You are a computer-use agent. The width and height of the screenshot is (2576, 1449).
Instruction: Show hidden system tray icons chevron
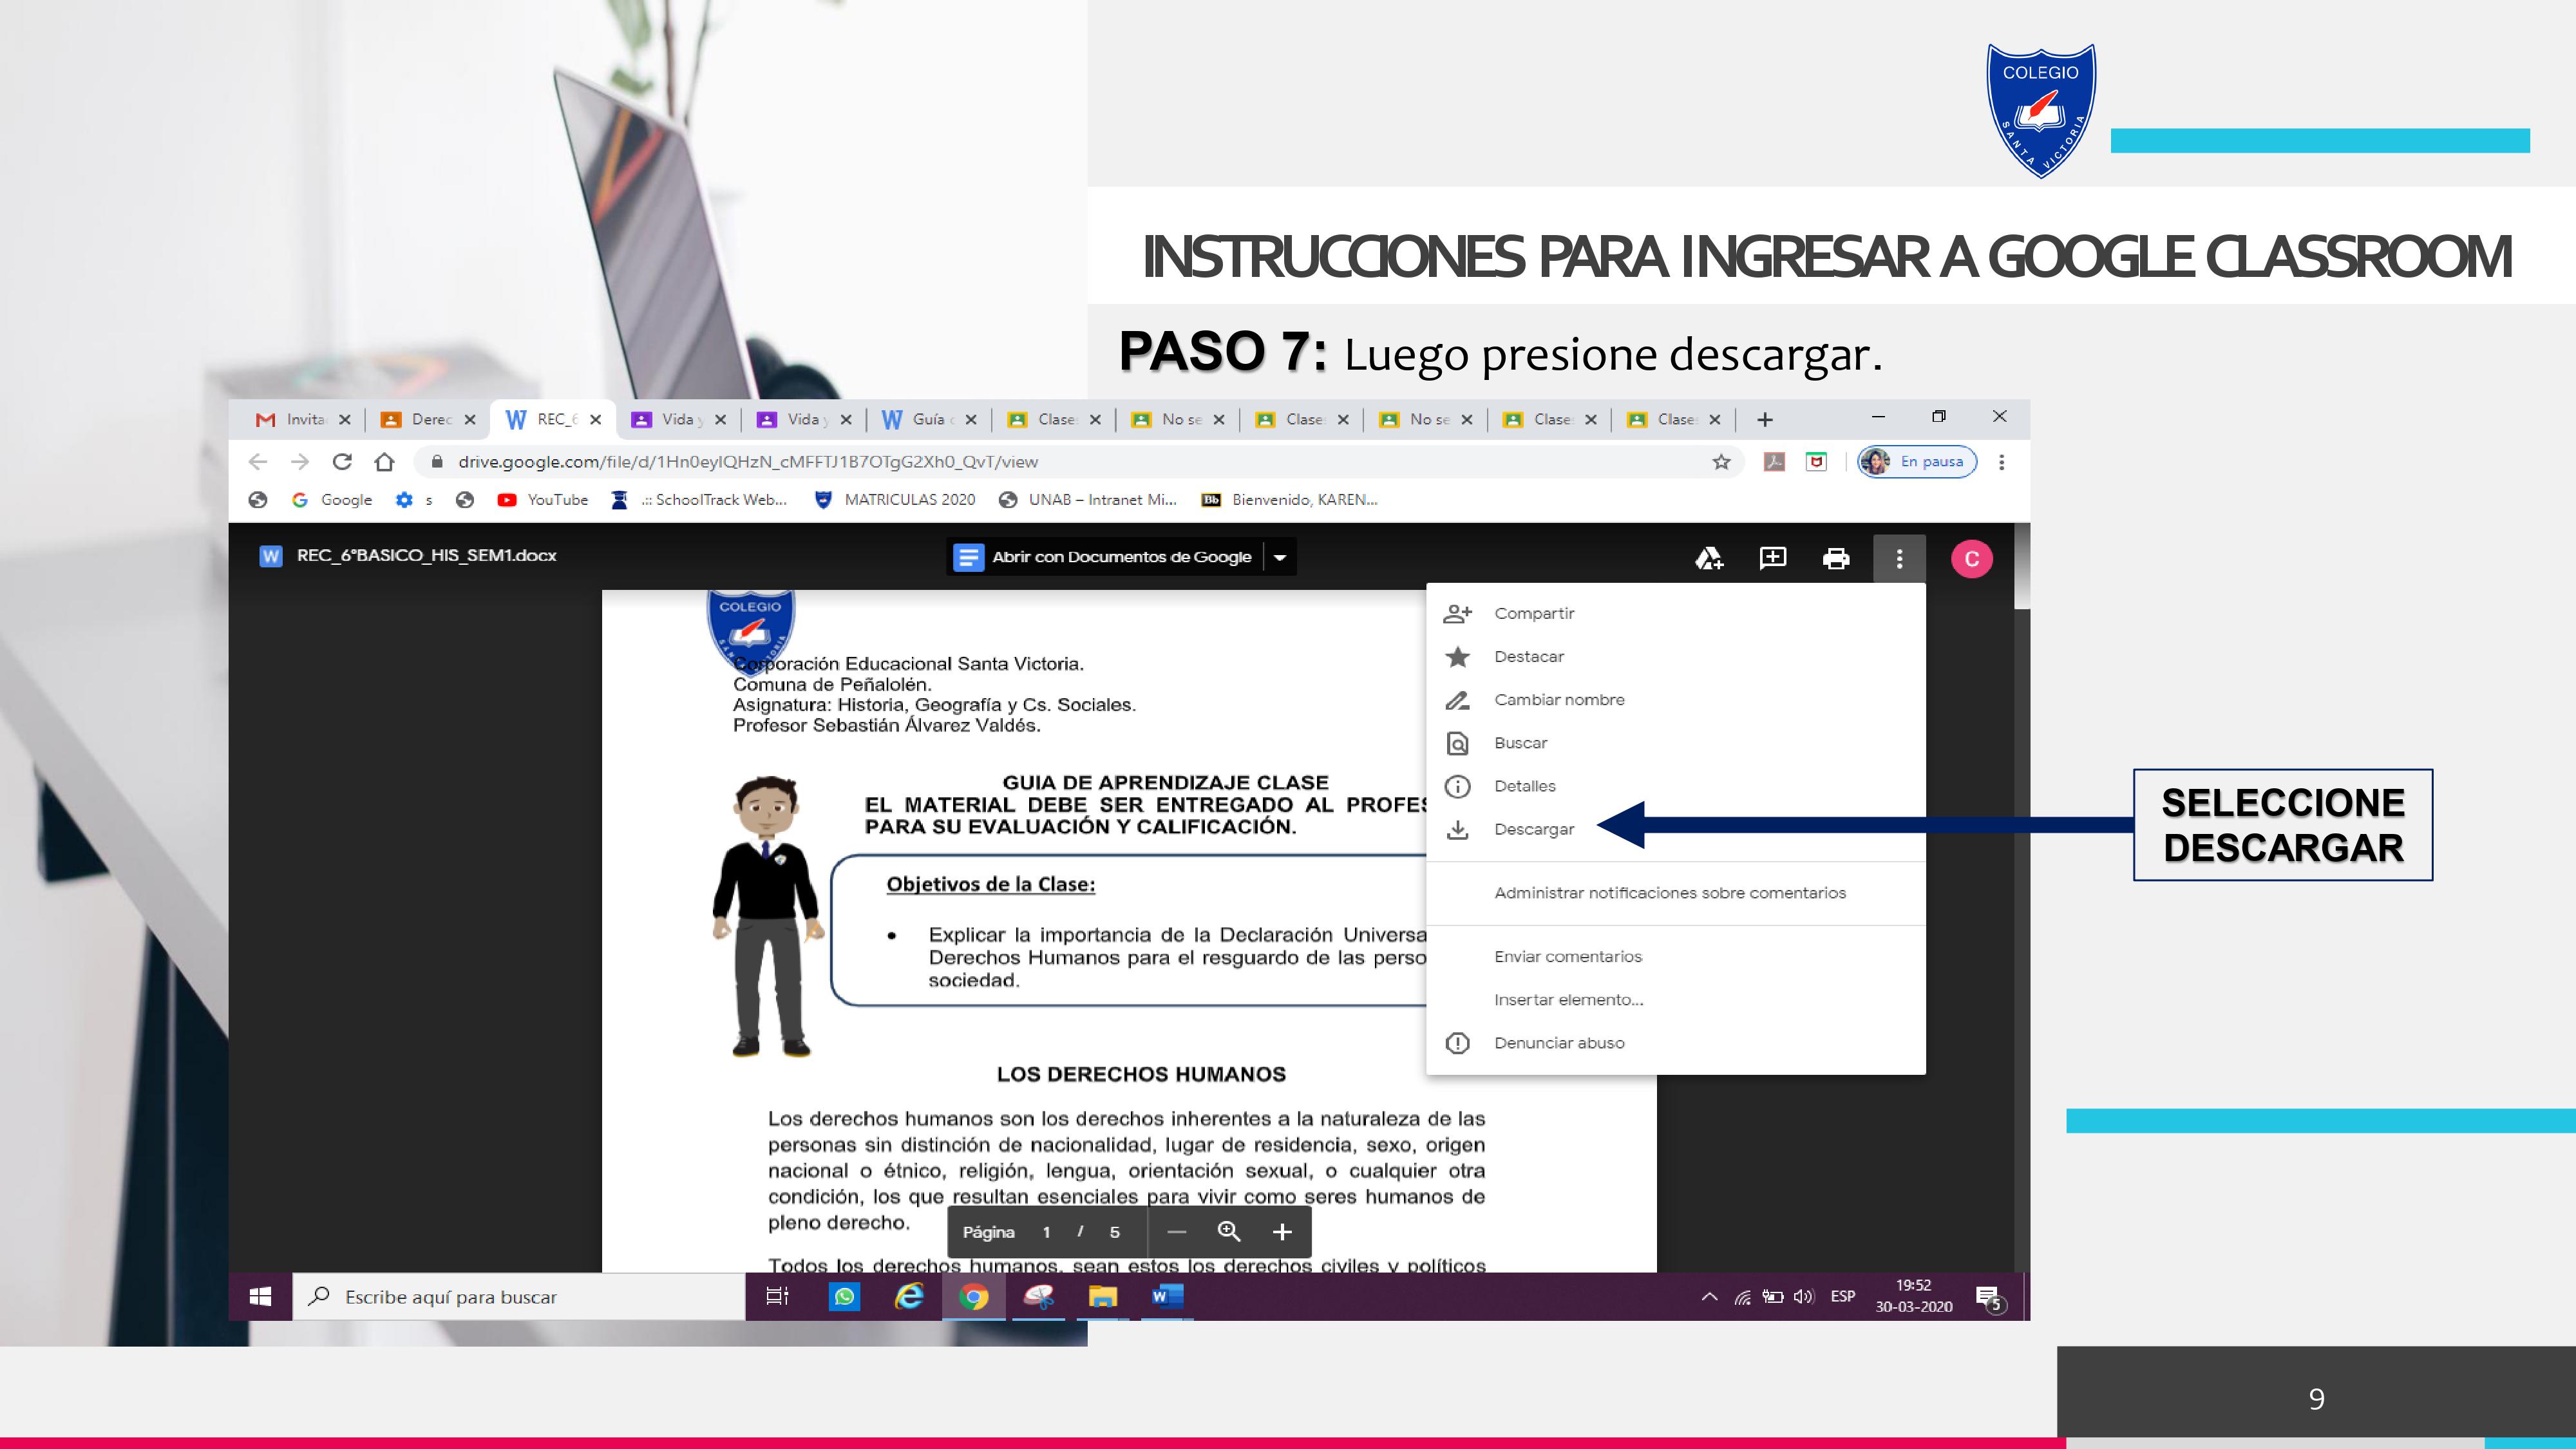click(1710, 1297)
